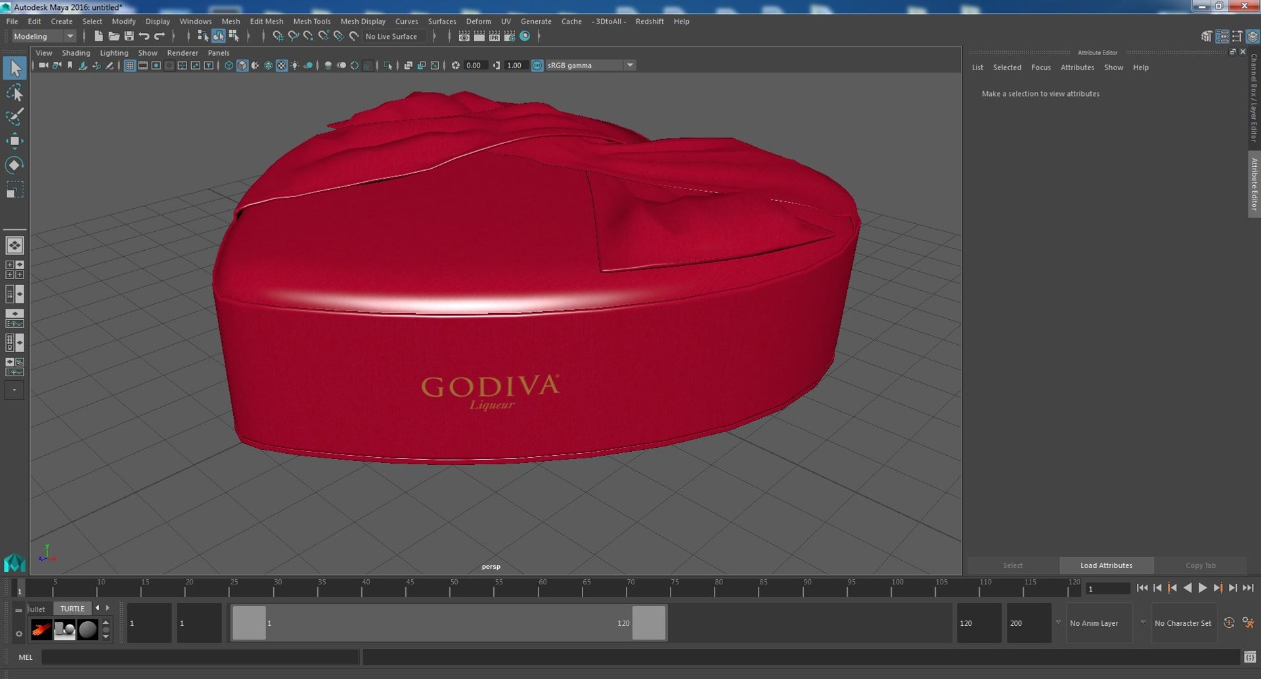
Task: Play animation forwards
Action: click(1203, 588)
